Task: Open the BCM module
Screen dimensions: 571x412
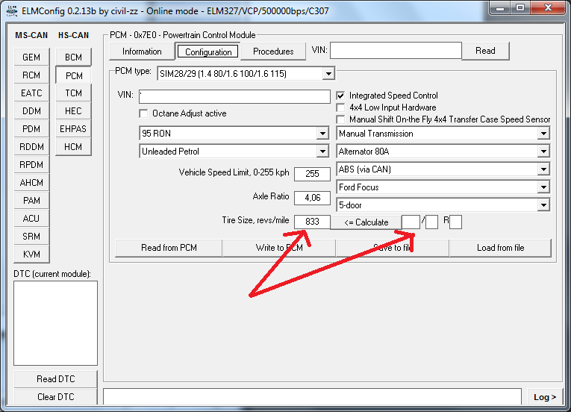Action: (73, 57)
